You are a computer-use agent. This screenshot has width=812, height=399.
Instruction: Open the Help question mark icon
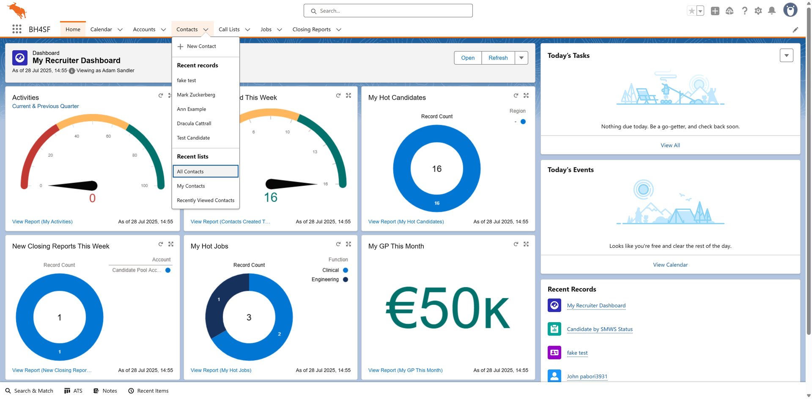[745, 11]
